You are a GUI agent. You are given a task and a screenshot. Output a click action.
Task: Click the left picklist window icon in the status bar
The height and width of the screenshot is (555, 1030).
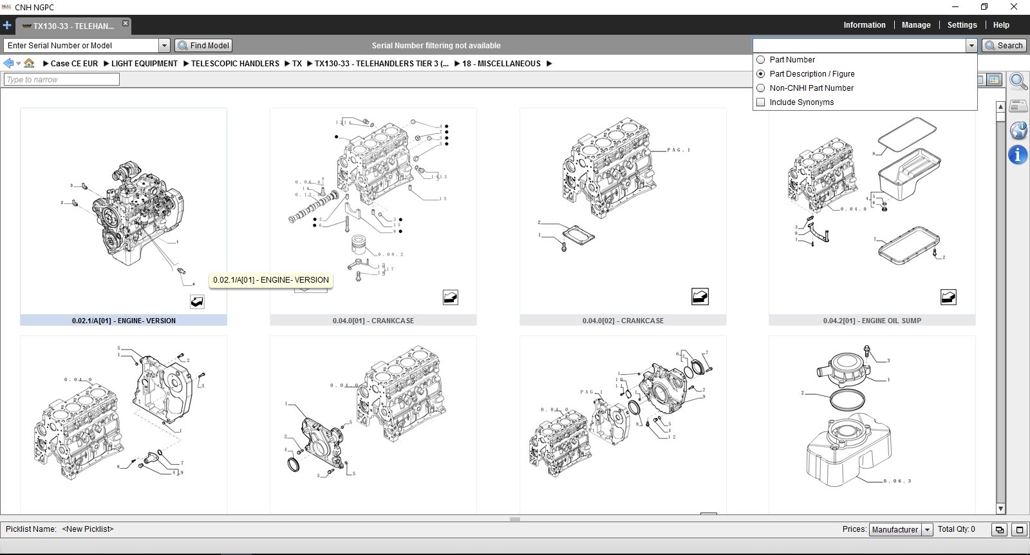[x=999, y=530]
